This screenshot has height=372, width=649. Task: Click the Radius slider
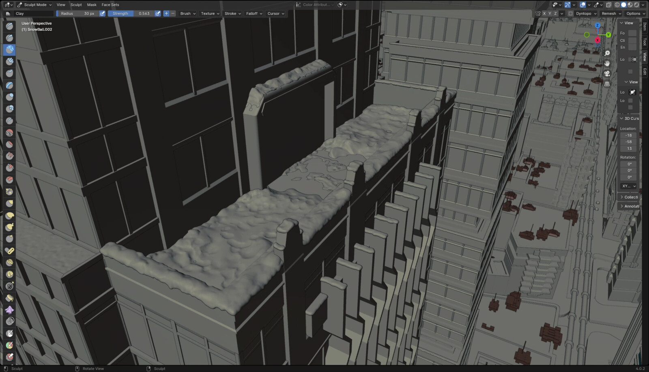pos(77,13)
